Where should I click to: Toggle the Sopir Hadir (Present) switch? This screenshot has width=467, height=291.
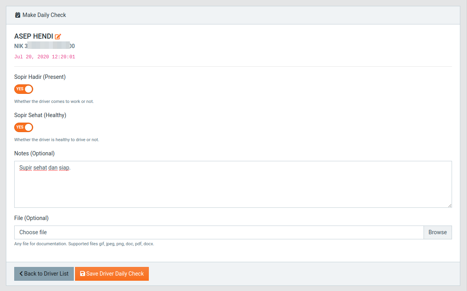tap(24, 89)
